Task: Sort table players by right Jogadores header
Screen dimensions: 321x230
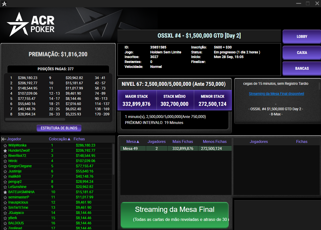Action: (x=259, y=142)
